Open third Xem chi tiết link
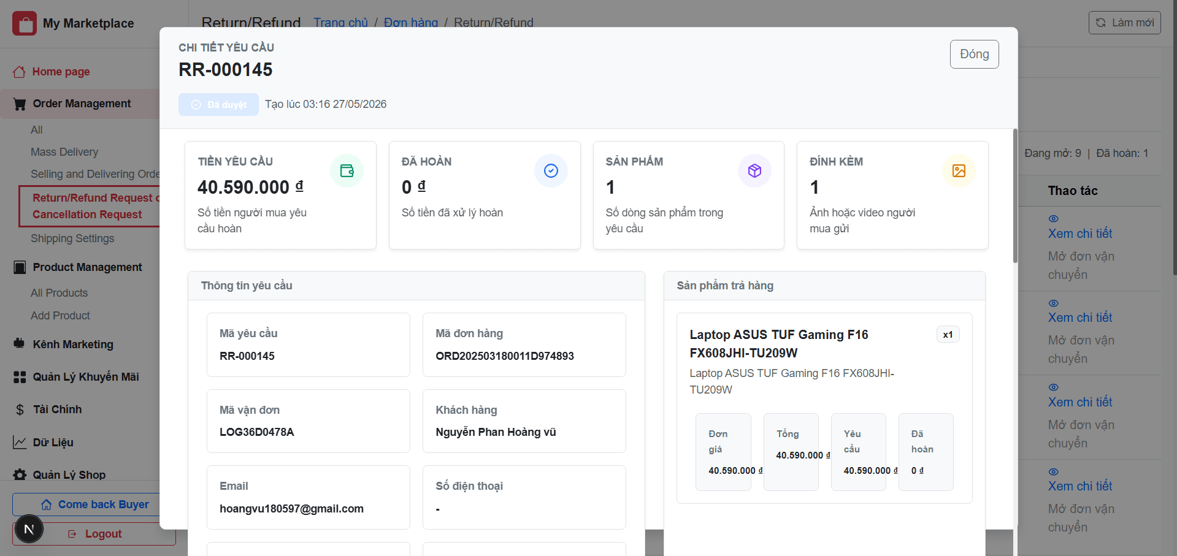This screenshot has height=556, width=1177. click(x=1080, y=402)
